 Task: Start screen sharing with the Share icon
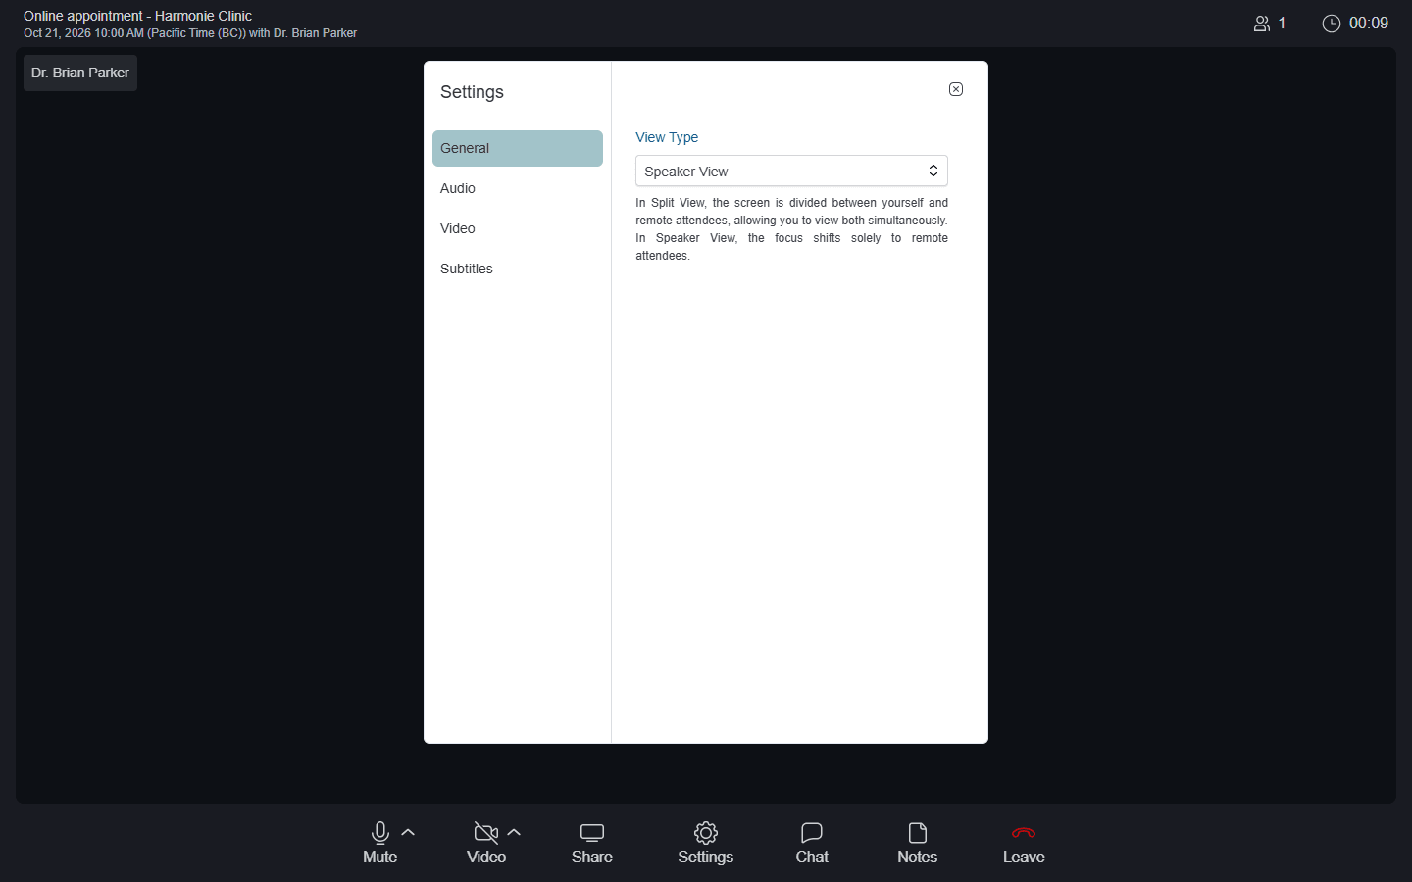point(592,833)
